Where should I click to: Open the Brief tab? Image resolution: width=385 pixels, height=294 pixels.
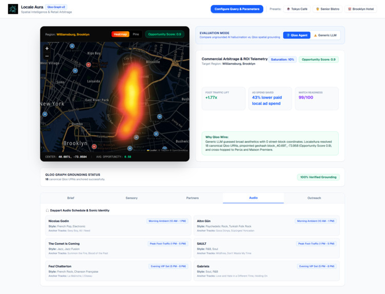(x=71, y=198)
